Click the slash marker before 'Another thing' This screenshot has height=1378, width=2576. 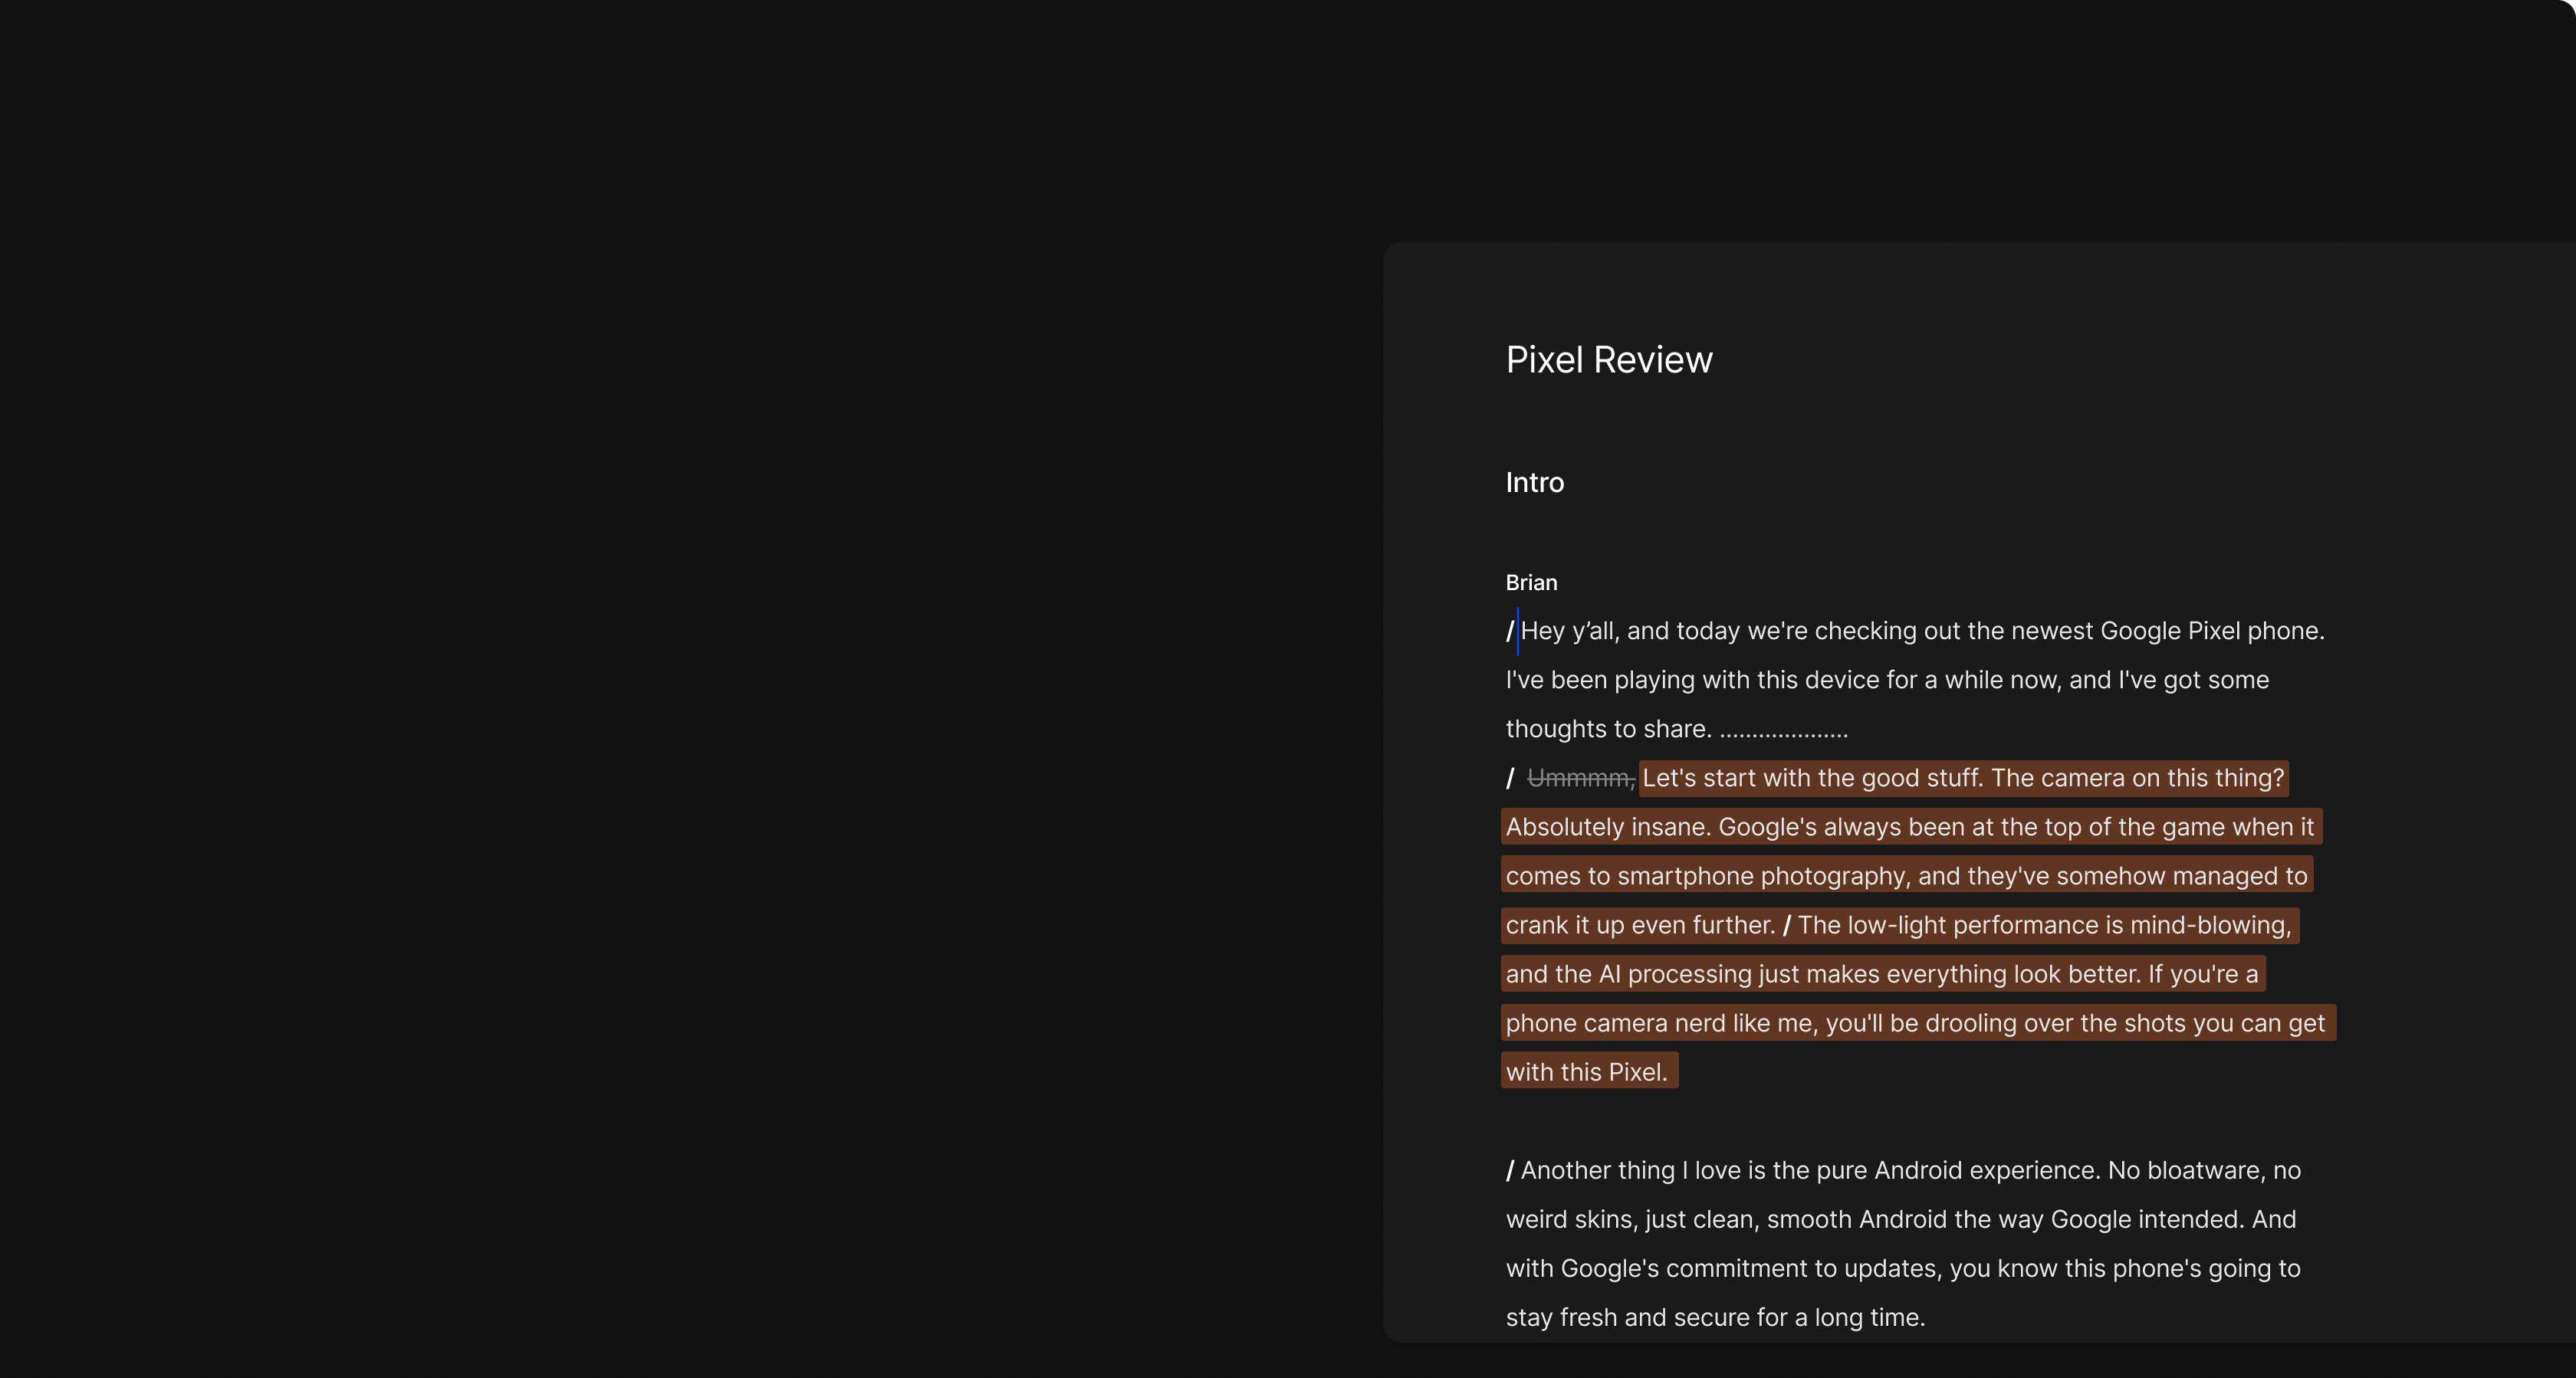(1510, 1170)
